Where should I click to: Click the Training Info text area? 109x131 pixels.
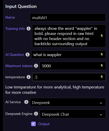tap(69, 36)
